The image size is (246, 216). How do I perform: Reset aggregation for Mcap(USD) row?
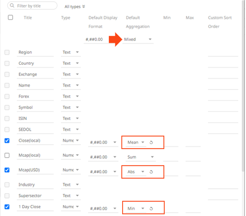tap(151, 172)
